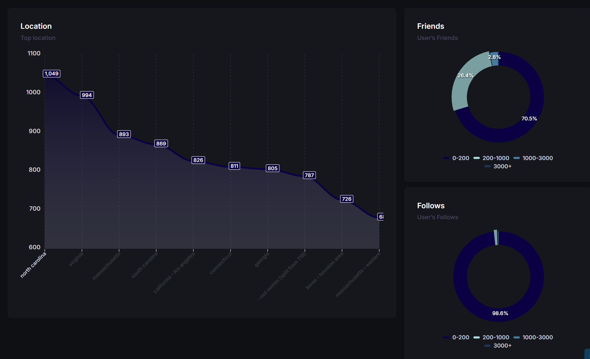Toggle 1000-3000 legend in Friends chart

tap(537, 158)
